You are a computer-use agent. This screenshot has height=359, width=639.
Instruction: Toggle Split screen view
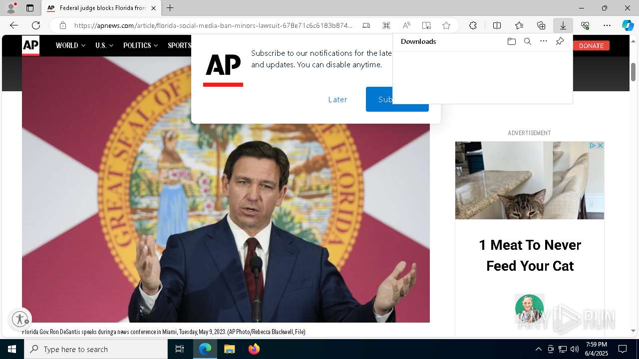[x=497, y=25]
